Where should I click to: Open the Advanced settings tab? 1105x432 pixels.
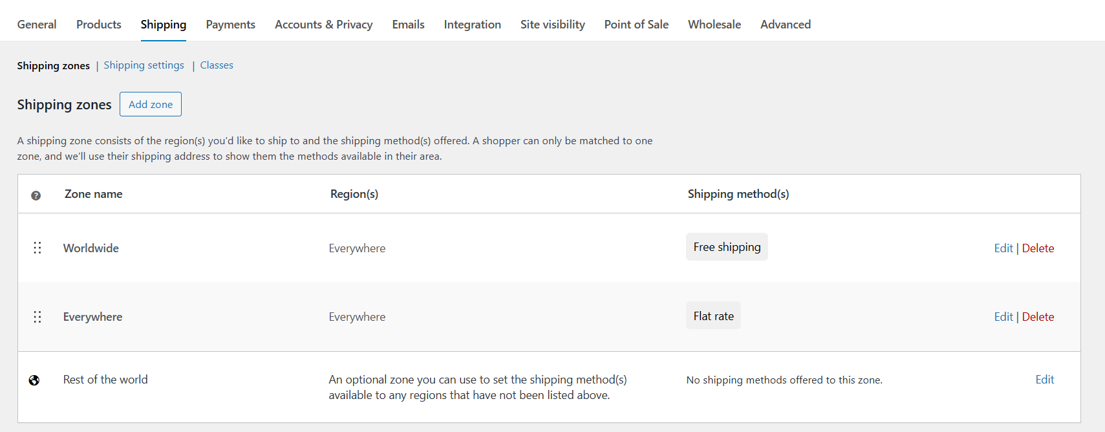click(785, 24)
